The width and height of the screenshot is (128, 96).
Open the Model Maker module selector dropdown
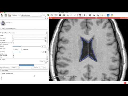coord(31,15)
